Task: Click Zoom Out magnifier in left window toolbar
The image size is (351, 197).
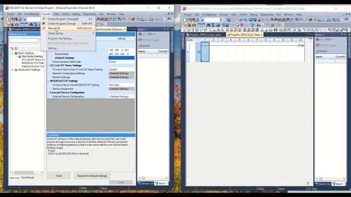Action: (161, 20)
